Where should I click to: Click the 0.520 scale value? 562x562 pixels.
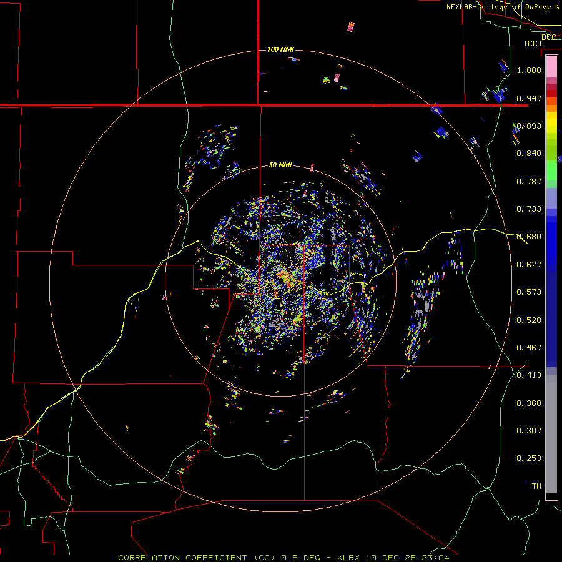529,320
